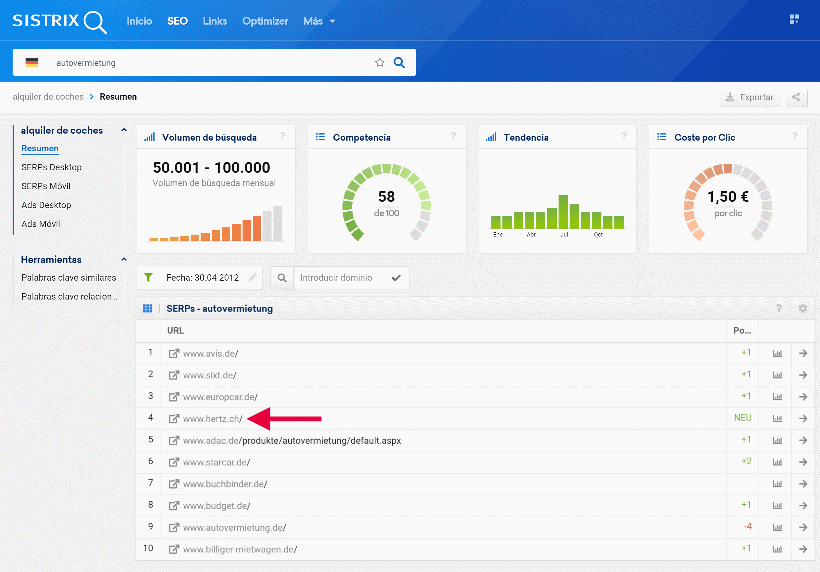This screenshot has width=820, height=572.
Task: Open the dashboard grid icon top right
Action: point(794,19)
